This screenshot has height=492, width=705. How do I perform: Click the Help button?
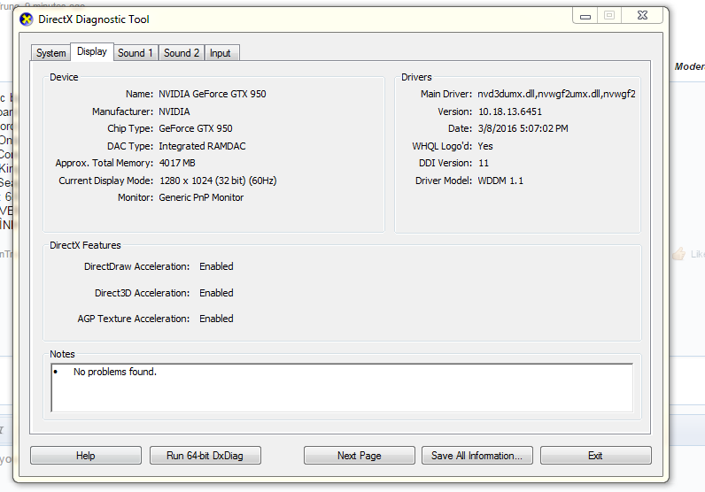tap(86, 456)
